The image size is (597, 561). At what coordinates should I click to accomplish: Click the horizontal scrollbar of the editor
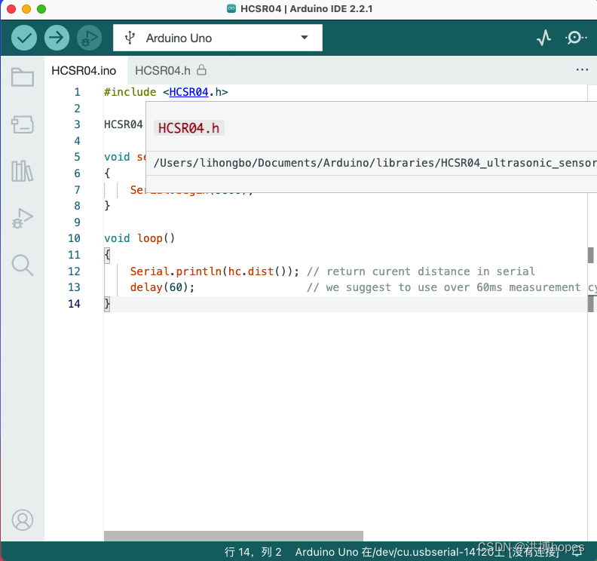[x=234, y=536]
